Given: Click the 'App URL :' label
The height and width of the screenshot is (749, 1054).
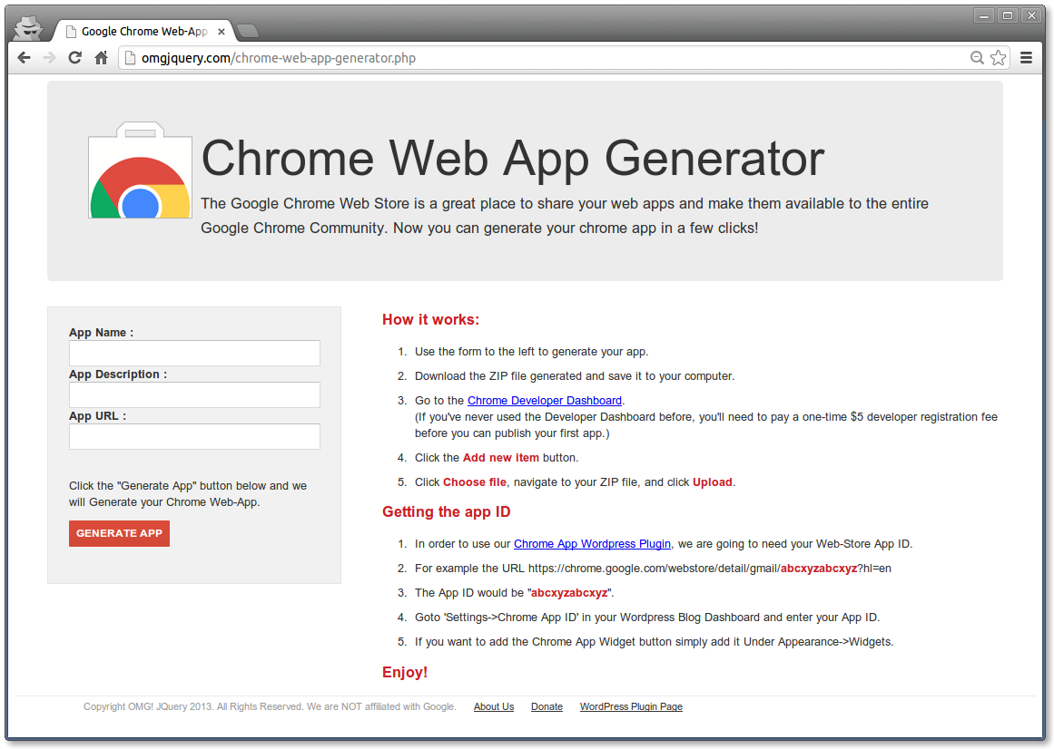Looking at the screenshot, I should [97, 416].
